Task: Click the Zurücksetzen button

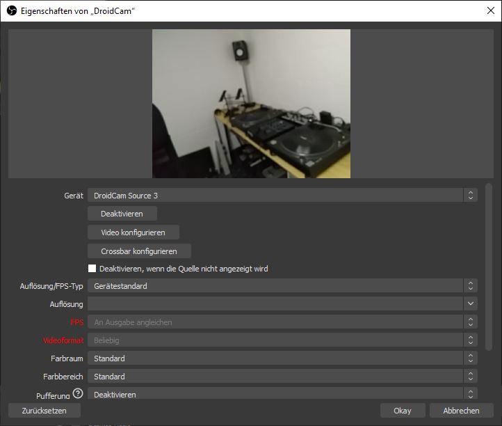Action: (44, 411)
